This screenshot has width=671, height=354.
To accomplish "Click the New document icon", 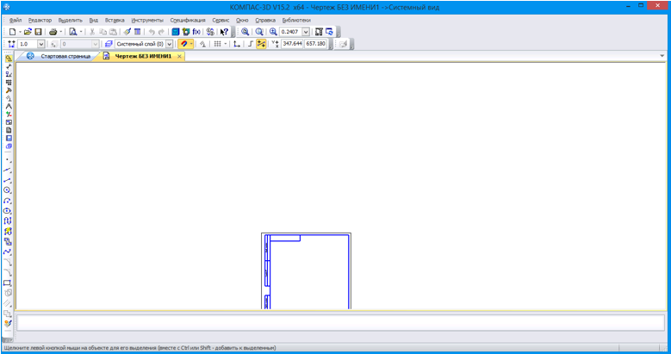I will tap(12, 32).
